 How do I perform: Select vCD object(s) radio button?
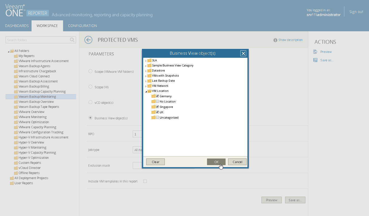tap(90, 102)
